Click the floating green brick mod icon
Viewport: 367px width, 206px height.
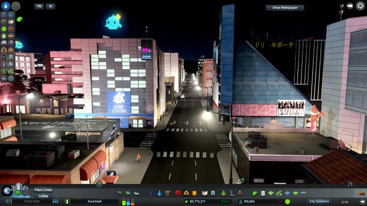click(x=19, y=19)
